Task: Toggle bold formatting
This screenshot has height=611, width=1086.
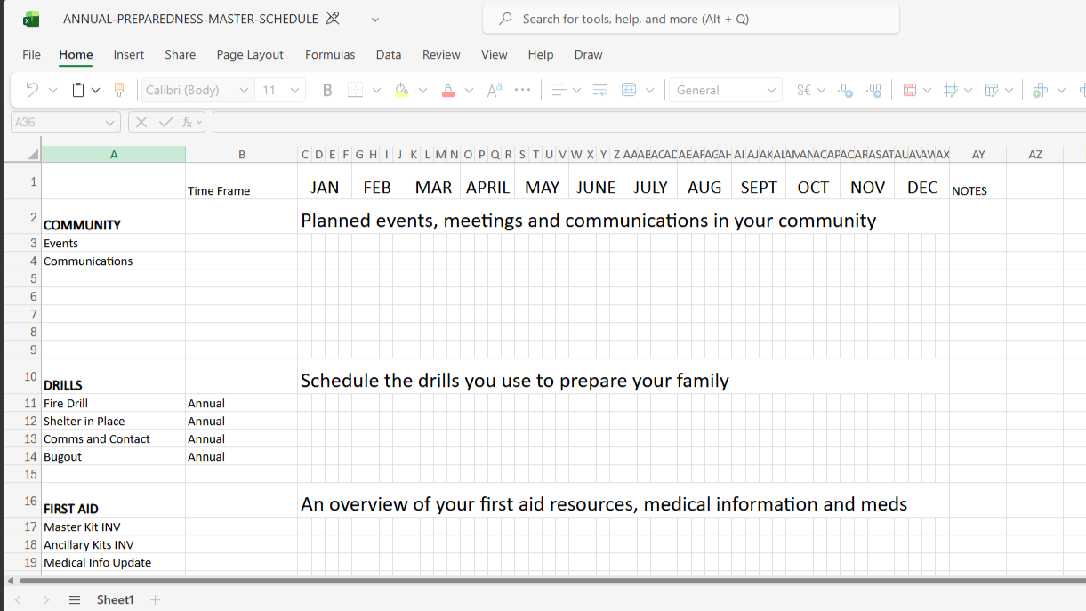Action: click(327, 90)
